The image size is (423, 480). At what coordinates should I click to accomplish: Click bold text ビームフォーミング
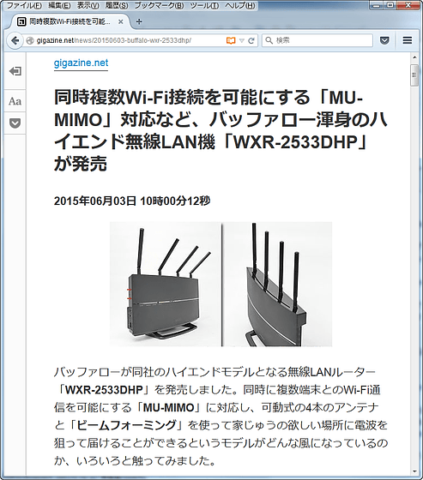(126, 425)
